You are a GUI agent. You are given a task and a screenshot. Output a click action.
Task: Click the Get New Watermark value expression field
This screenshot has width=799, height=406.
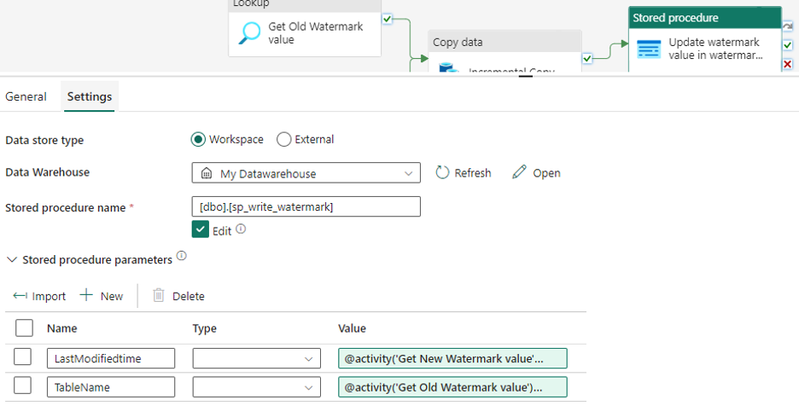452,358
